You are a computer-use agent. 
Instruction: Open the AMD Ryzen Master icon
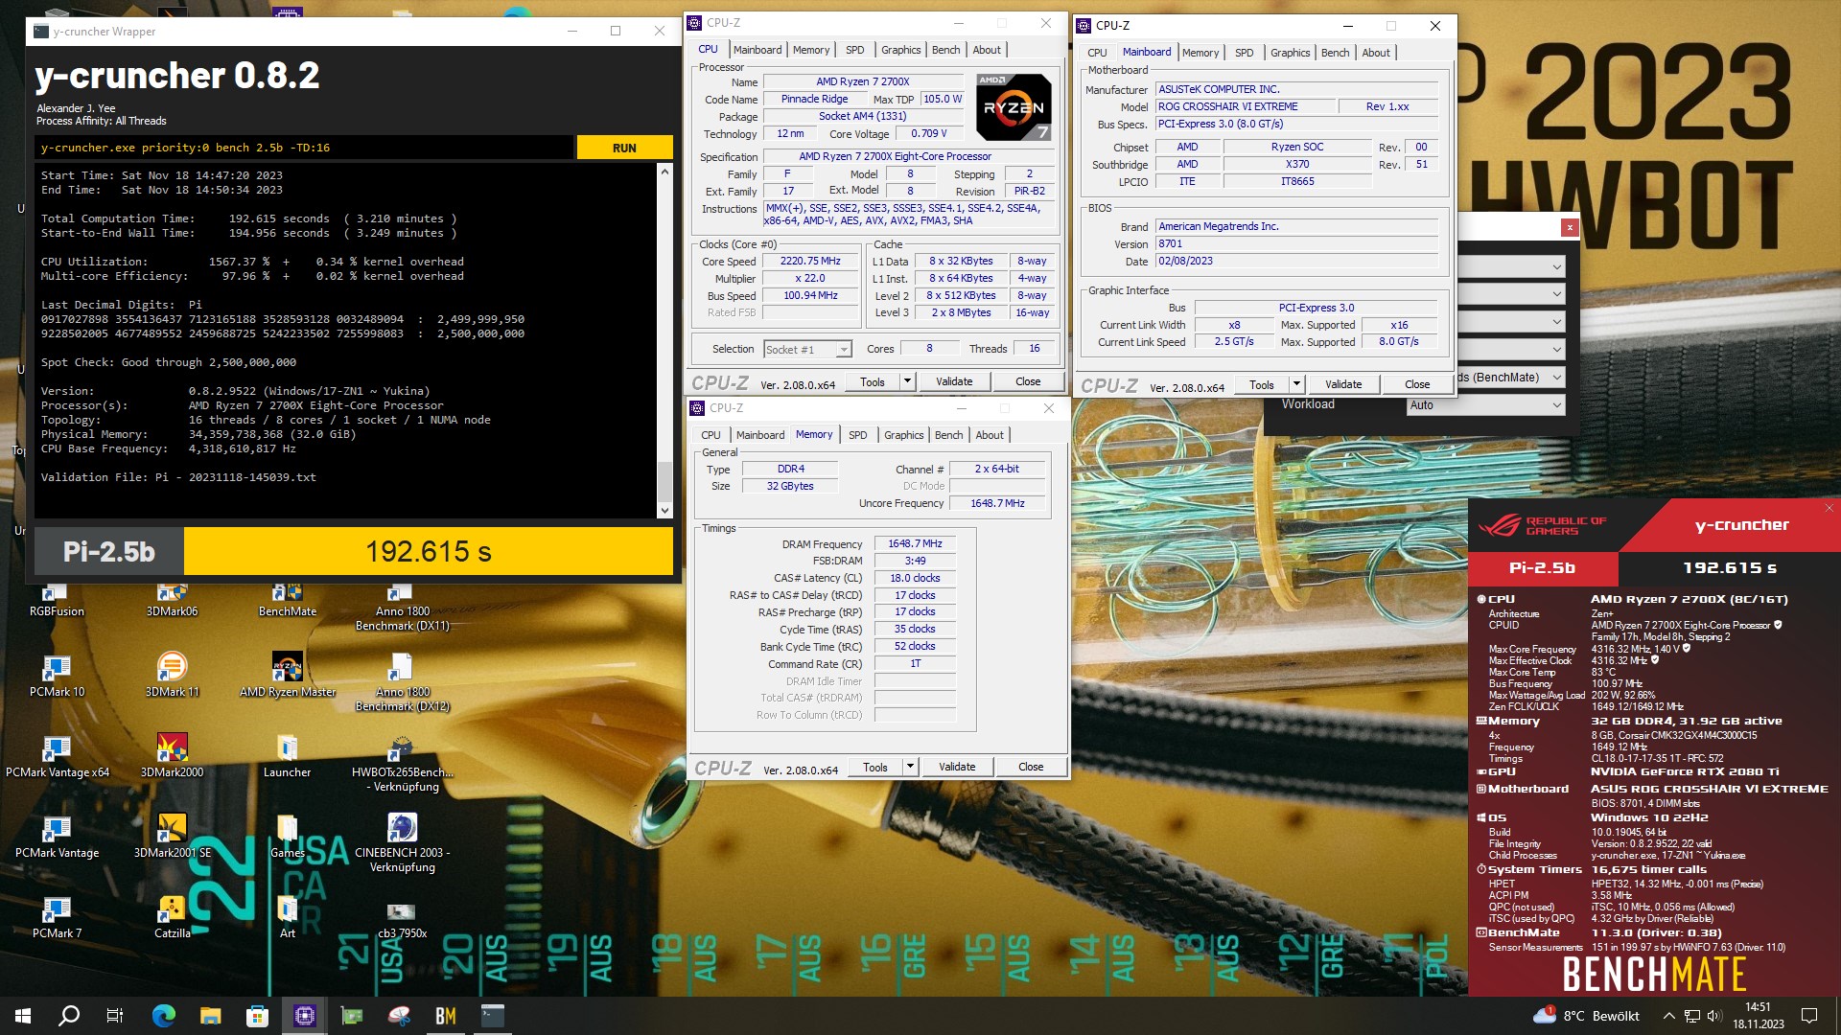(x=287, y=676)
